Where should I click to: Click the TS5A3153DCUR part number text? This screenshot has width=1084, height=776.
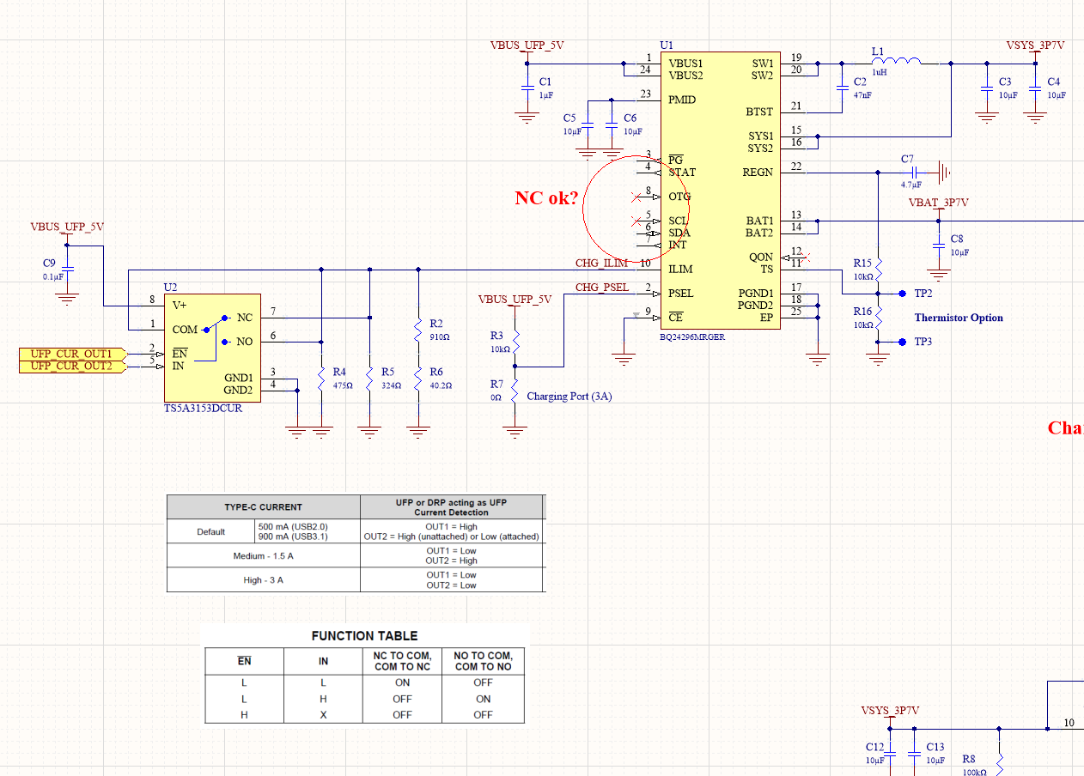pyautogui.click(x=204, y=409)
